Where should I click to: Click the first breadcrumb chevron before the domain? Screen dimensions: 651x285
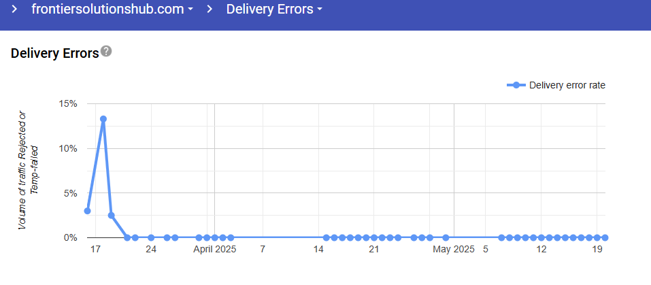(14, 10)
